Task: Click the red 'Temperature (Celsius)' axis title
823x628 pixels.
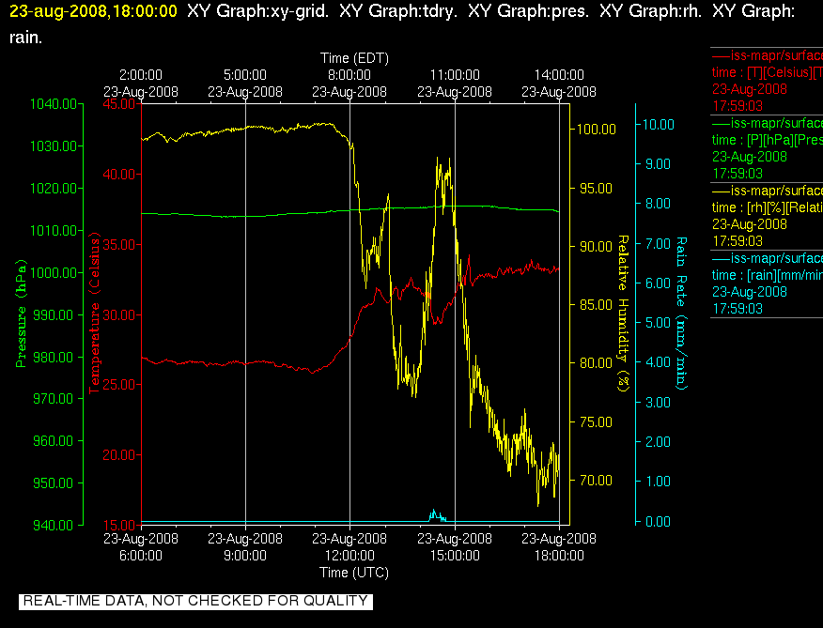Action: (x=95, y=315)
